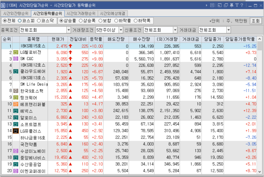Image resolution: width=264 pixels, height=177 pixels.
Task: Click the upper-limit arrow in IBKS제15호스 row
Action: (x=70, y=46)
